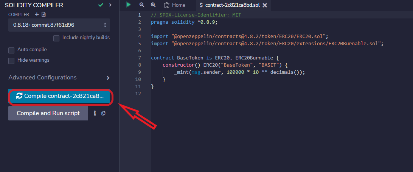This screenshot has width=413, height=172.
Task: Click the Compile and Run script button
Action: [x=48, y=113]
